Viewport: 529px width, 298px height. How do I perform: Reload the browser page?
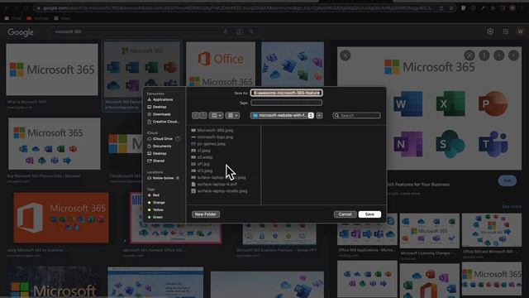(x=26, y=7)
